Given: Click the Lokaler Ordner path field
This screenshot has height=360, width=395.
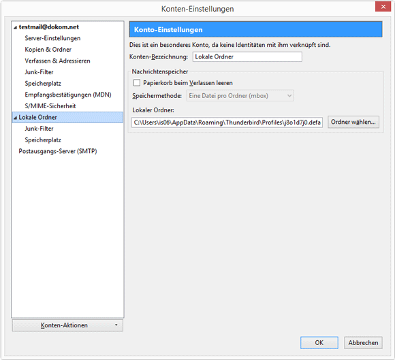Looking at the screenshot, I should coord(227,122).
